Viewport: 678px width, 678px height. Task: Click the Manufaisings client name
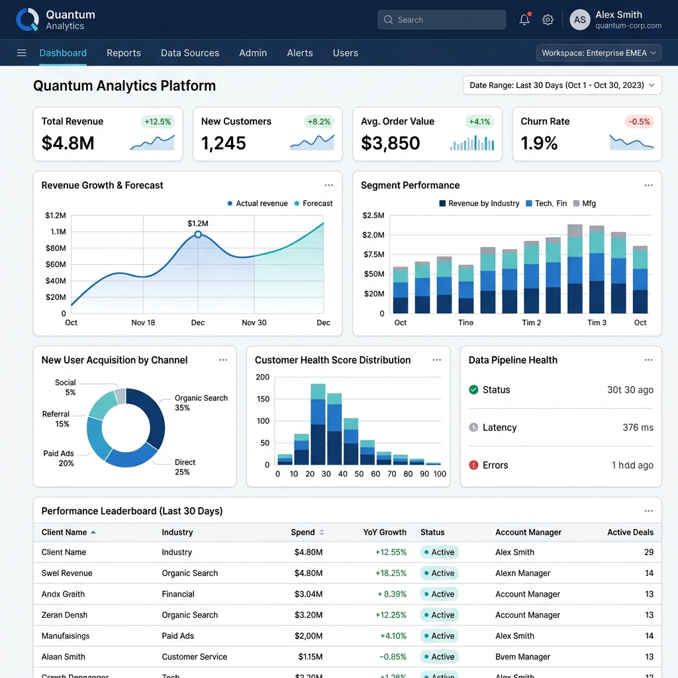tap(66, 636)
